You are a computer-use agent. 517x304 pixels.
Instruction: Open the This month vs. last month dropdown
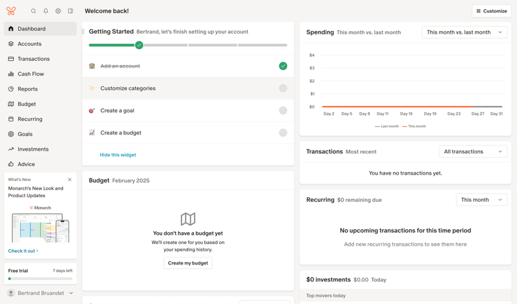coord(464,32)
